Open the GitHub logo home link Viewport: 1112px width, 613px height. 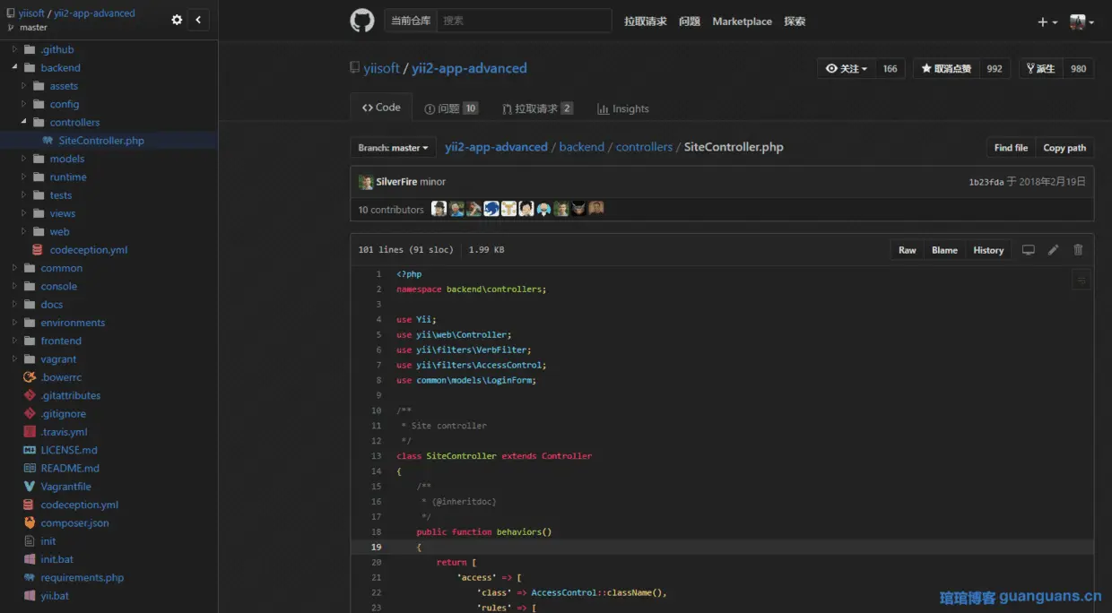pyautogui.click(x=362, y=21)
